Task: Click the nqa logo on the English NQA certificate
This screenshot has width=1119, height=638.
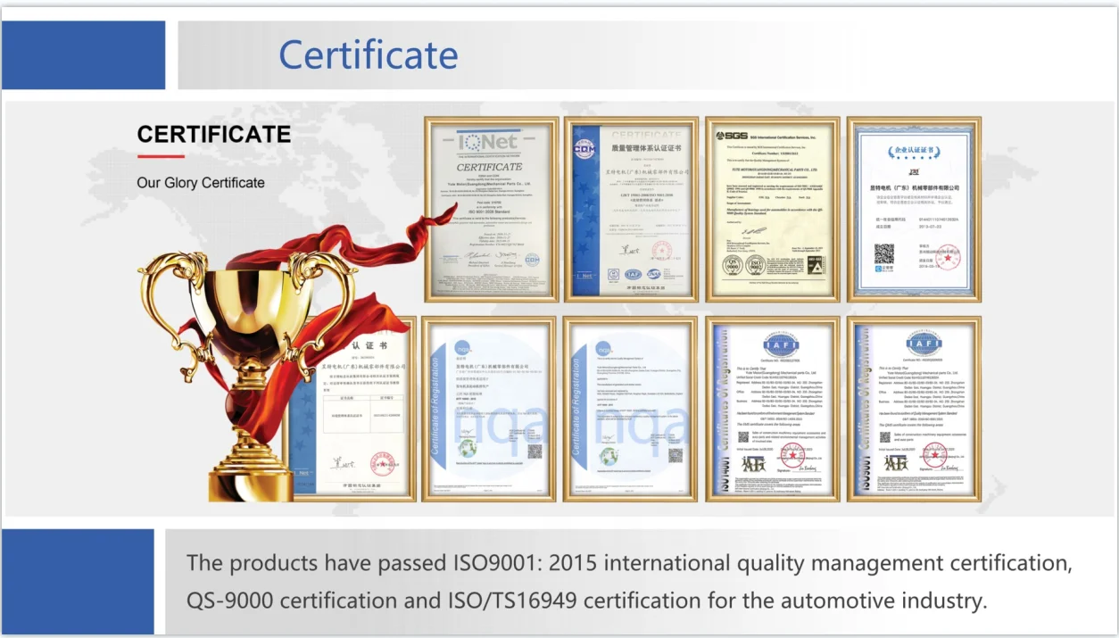Action: click(x=603, y=347)
